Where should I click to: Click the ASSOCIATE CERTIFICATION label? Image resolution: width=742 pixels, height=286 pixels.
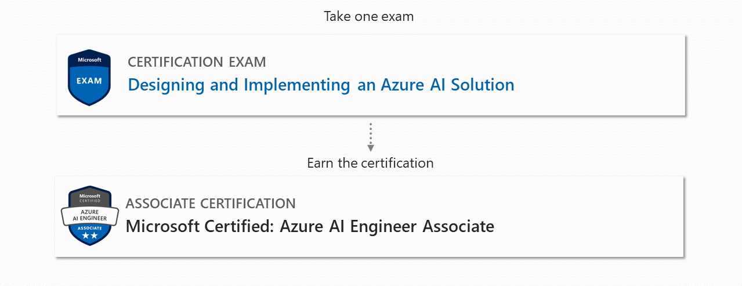click(211, 204)
